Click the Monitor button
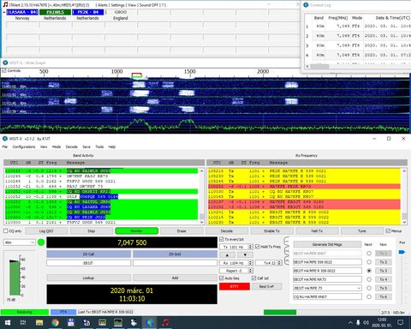Screen dimensions: 411x329 pos(136,230)
